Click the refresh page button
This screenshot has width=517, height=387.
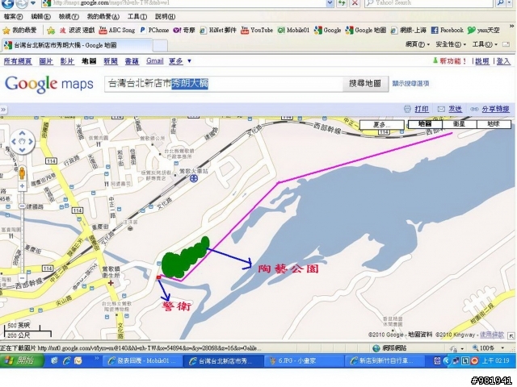(x=342, y=3)
